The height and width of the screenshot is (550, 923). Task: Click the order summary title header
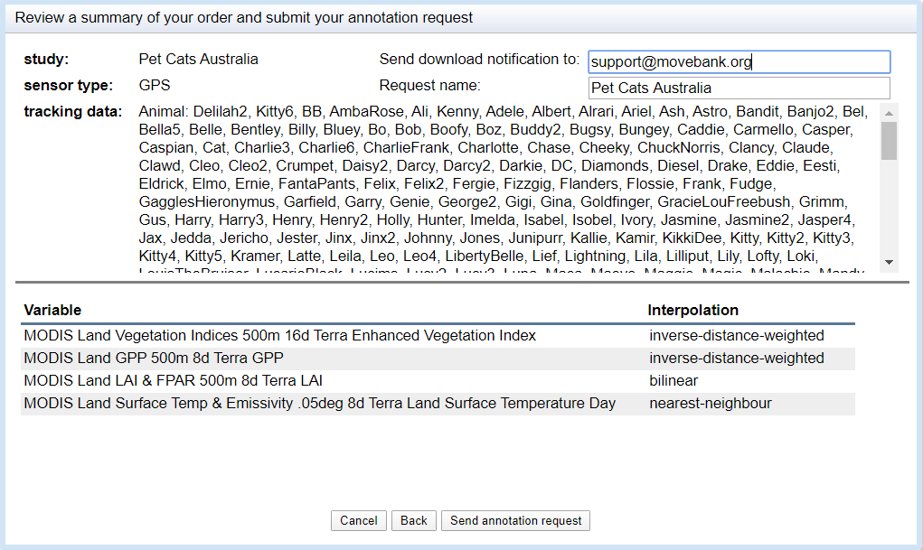click(x=244, y=17)
